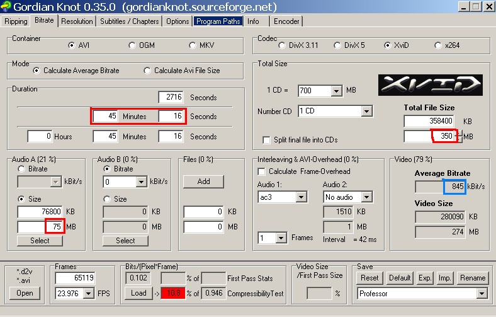Click the Gordian Knot title bar app icon
Viewport: 496px width, 317px height.
coord(6,6)
